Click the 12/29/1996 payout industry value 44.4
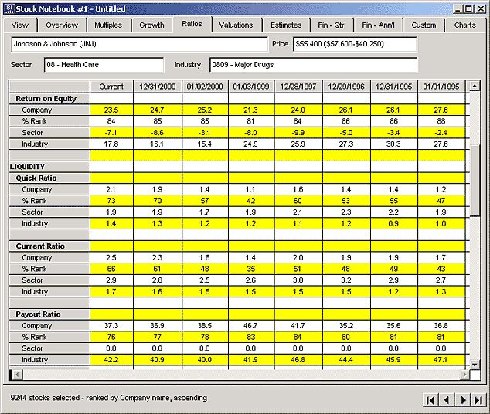This screenshot has width=490, height=414. tap(346, 360)
